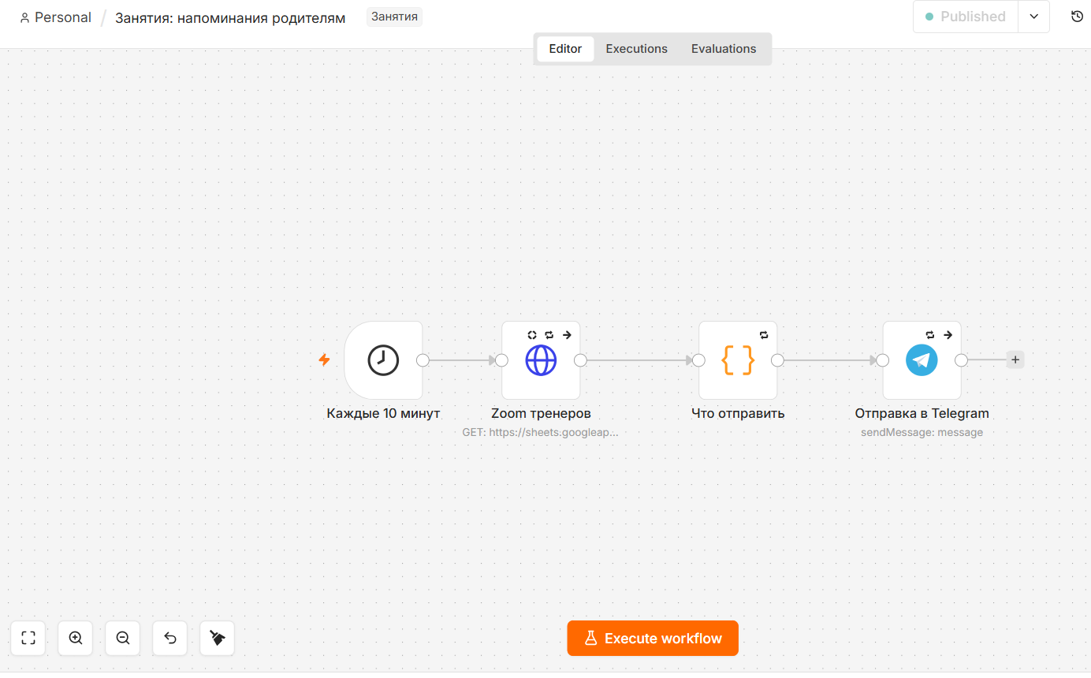Click the continue-on-error arrow on Telegram node
The width and height of the screenshot is (1091, 678).
[948, 335]
